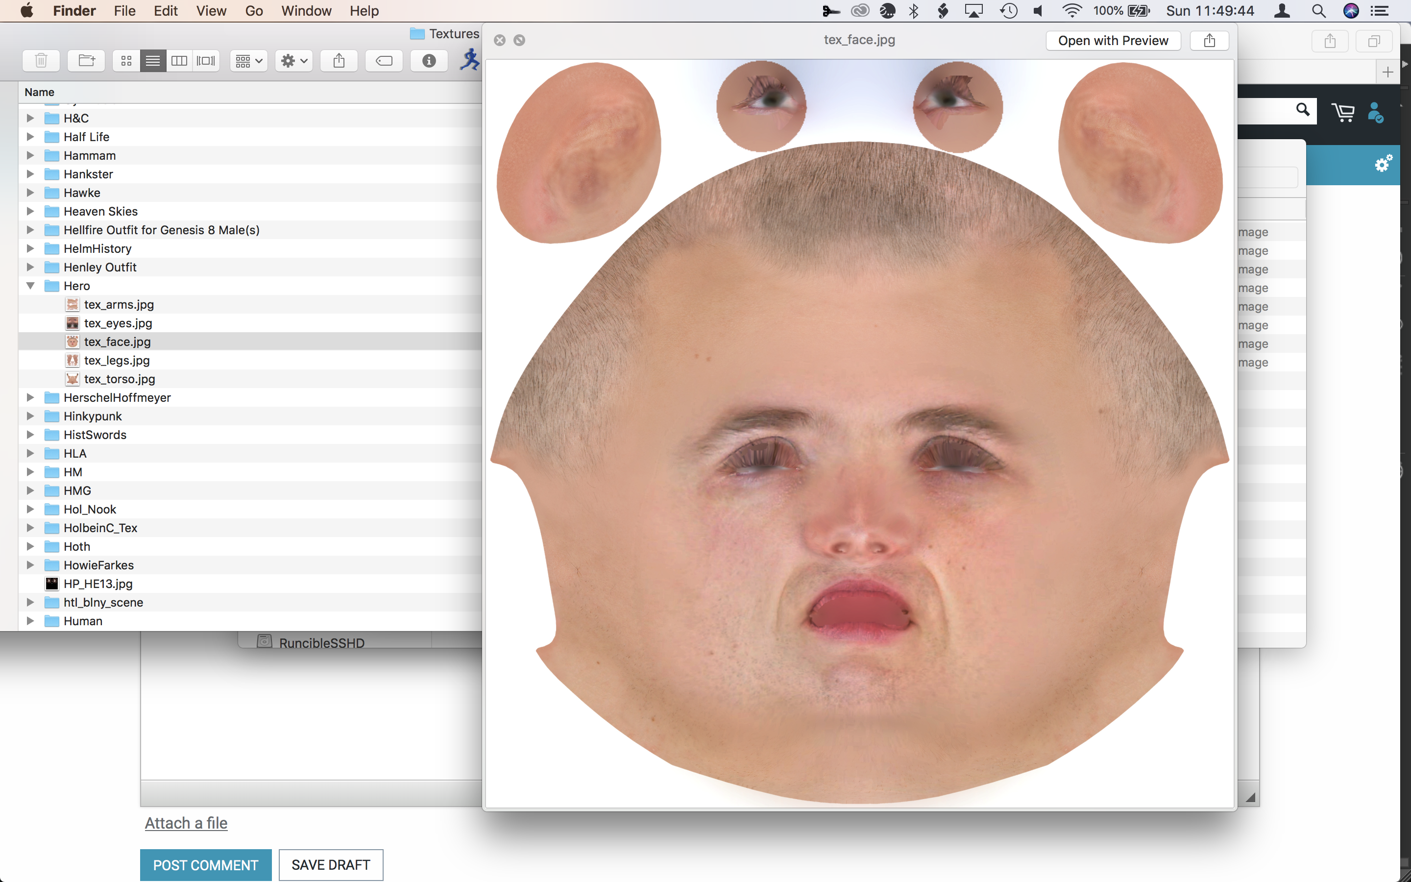Image resolution: width=1411 pixels, height=882 pixels.
Task: Switch to icon view mode
Action: (x=126, y=61)
